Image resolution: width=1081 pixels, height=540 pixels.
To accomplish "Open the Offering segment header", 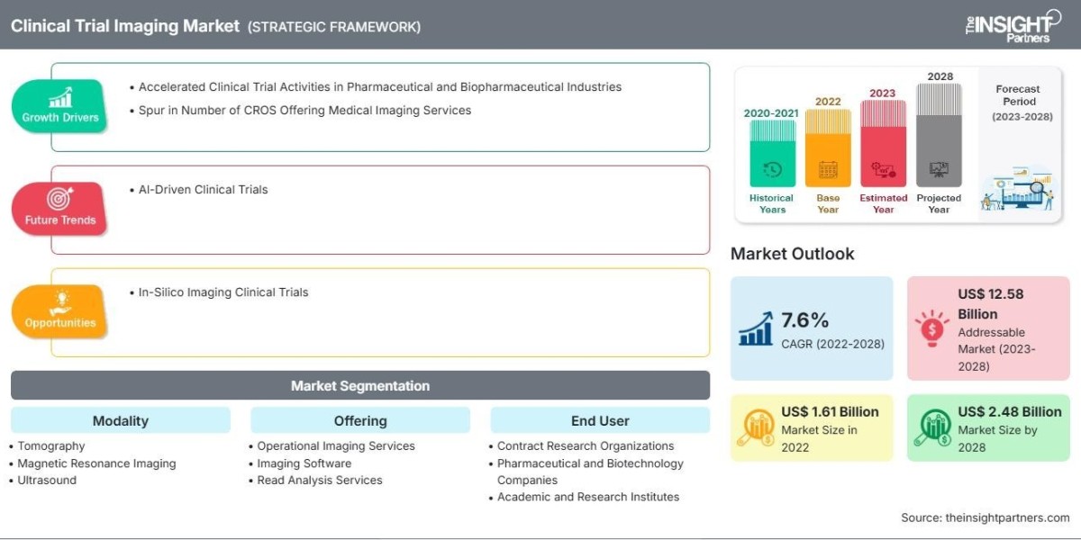I will pos(360,420).
